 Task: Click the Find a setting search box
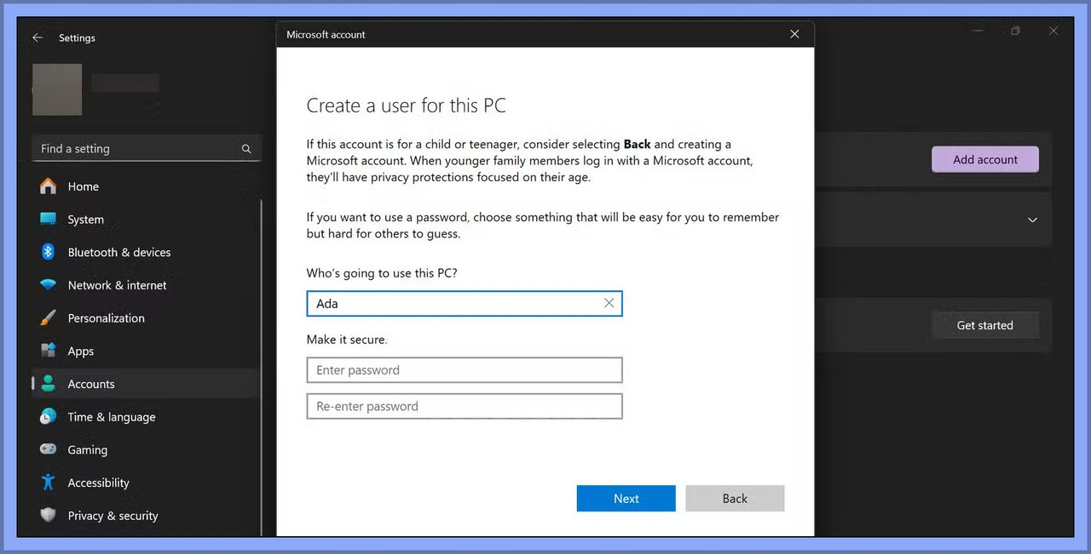point(146,149)
